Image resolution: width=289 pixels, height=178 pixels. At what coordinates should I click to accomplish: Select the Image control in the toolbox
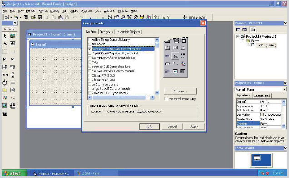coord(5,106)
